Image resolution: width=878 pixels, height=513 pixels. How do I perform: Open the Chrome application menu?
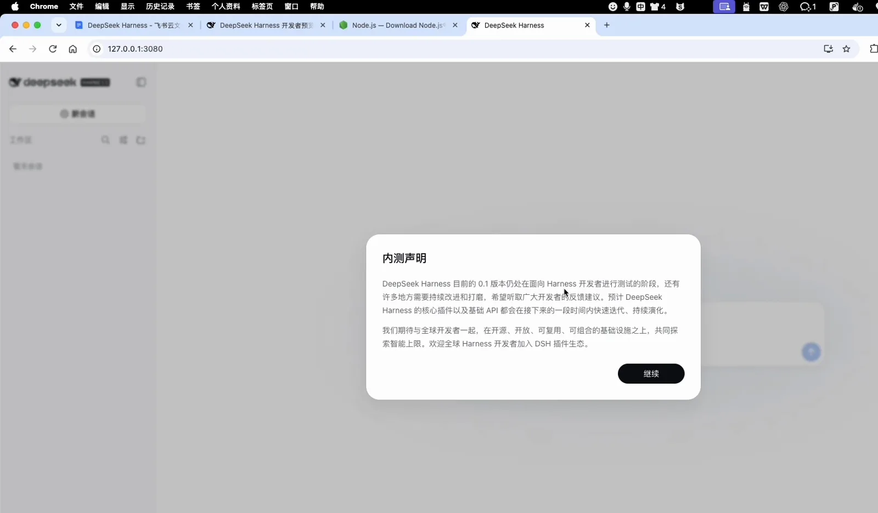tap(44, 7)
